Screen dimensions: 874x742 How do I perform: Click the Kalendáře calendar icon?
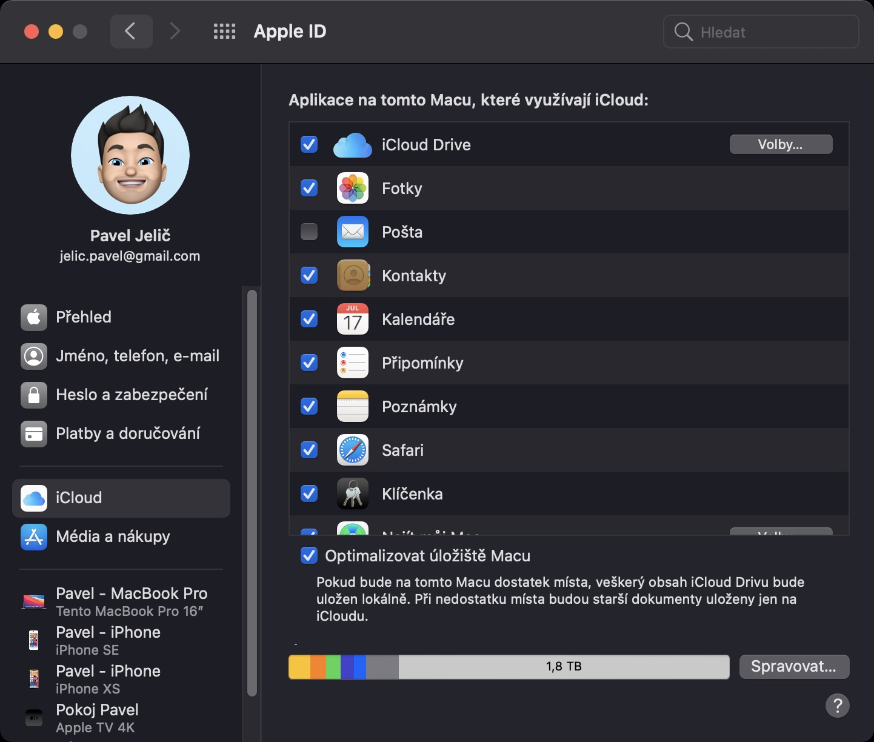tap(353, 319)
